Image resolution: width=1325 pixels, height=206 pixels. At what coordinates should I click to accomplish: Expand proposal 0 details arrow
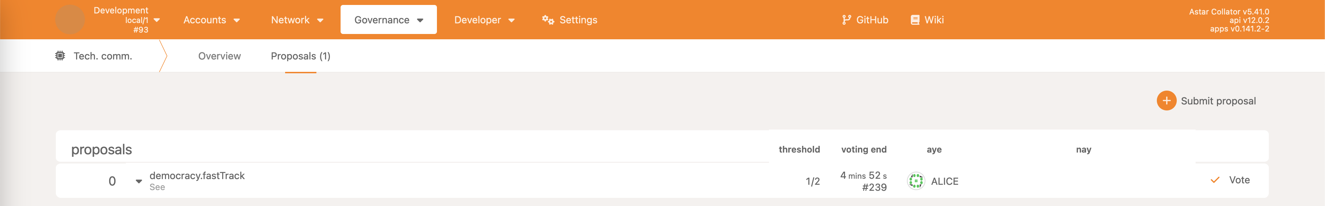click(x=138, y=182)
